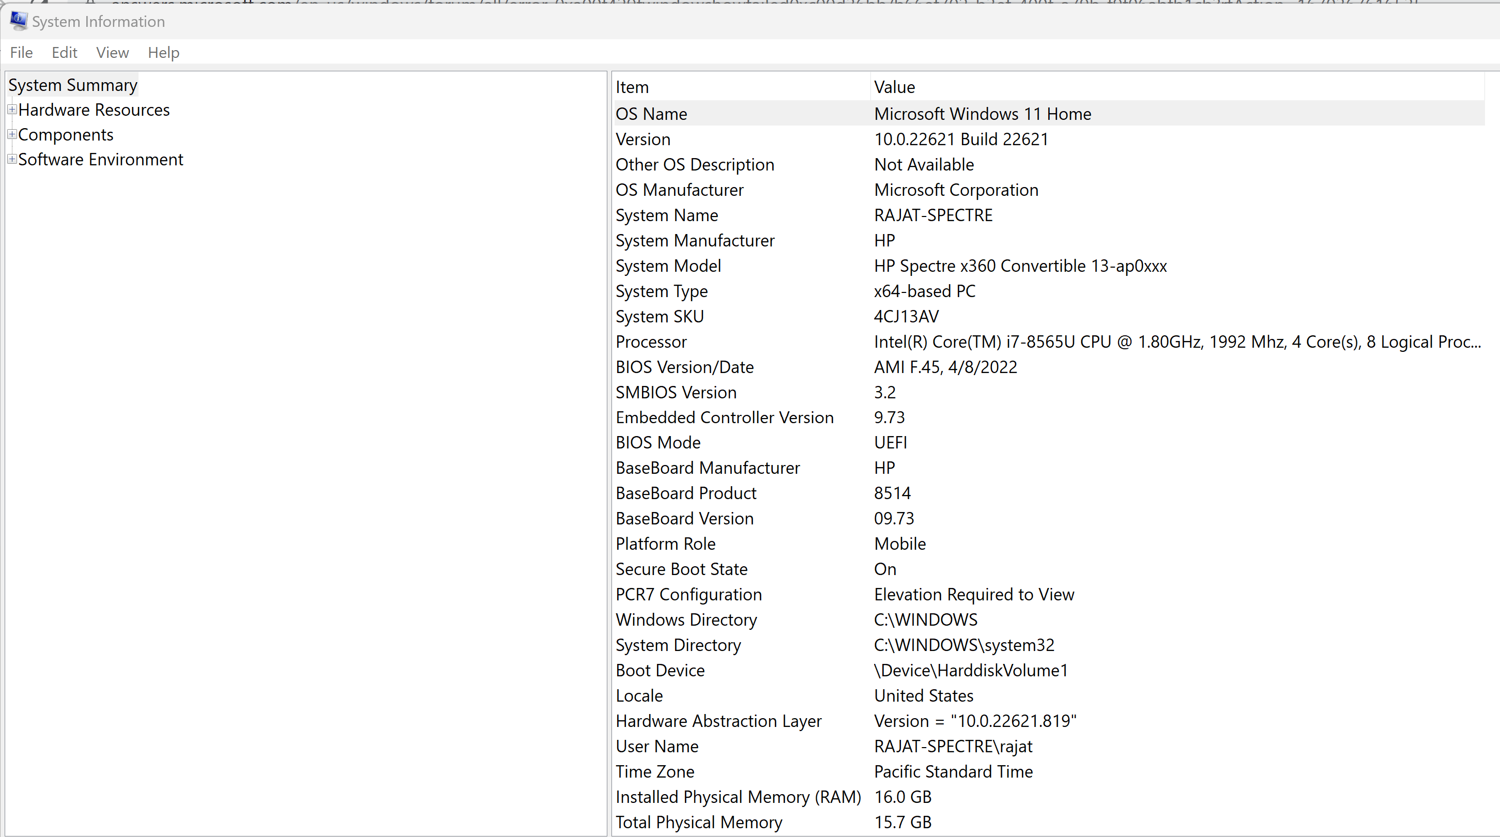The width and height of the screenshot is (1500, 837).
Task: Open the View menu
Action: pos(112,52)
